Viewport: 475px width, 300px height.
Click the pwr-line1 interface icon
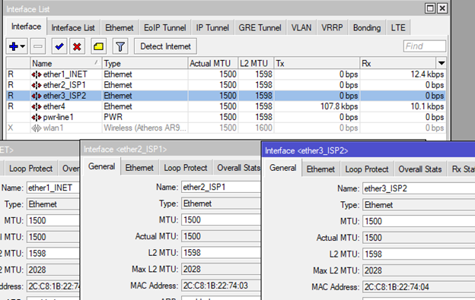pos(37,117)
